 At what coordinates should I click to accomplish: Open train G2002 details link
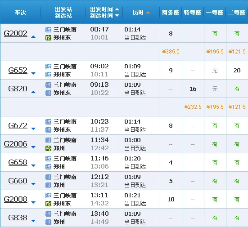[15, 33]
